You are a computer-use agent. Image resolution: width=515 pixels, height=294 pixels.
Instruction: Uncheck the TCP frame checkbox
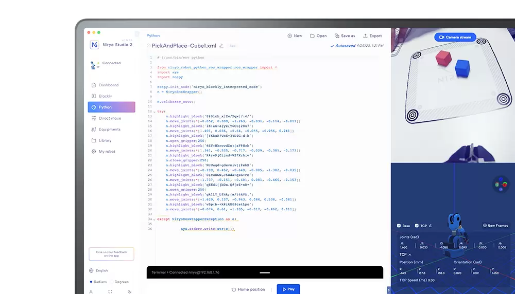point(416,226)
